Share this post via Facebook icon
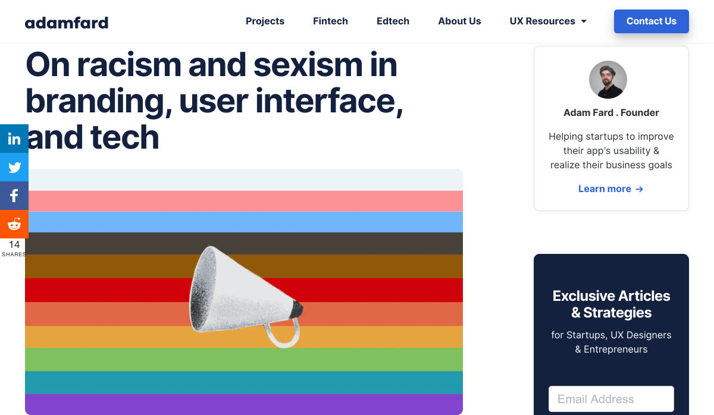 [x=14, y=196]
